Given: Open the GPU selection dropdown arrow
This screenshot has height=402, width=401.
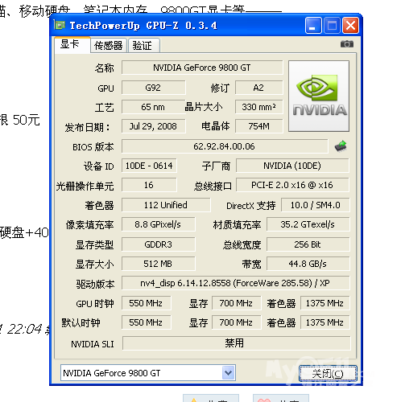Looking at the screenshot, I should pos(229,373).
